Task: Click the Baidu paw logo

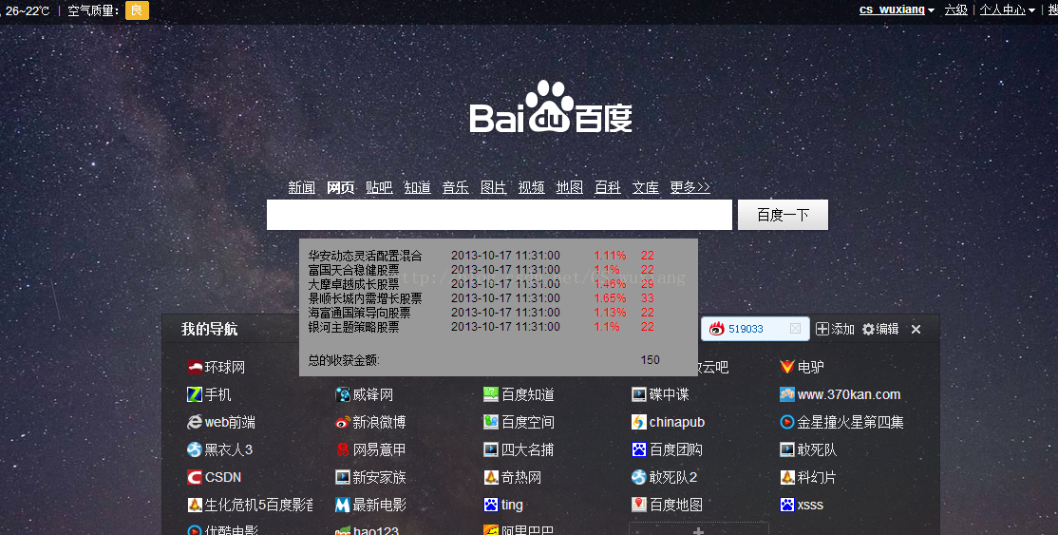Action: tap(550, 106)
